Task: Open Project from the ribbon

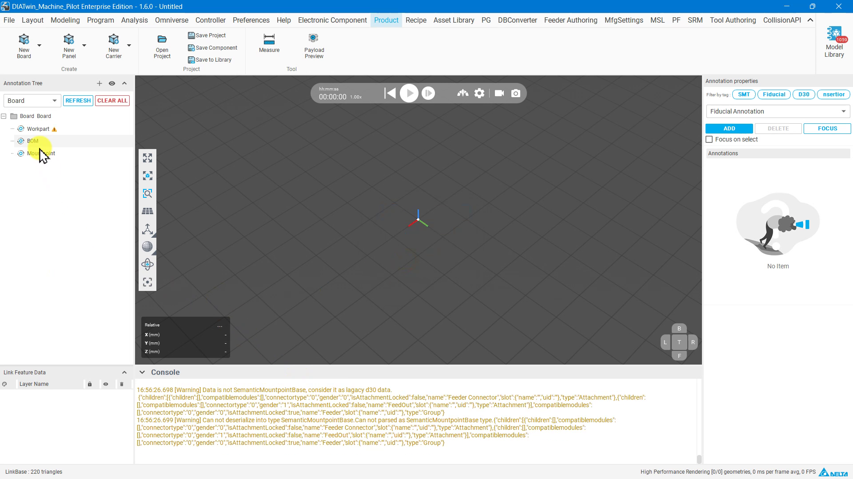Action: click(x=162, y=47)
